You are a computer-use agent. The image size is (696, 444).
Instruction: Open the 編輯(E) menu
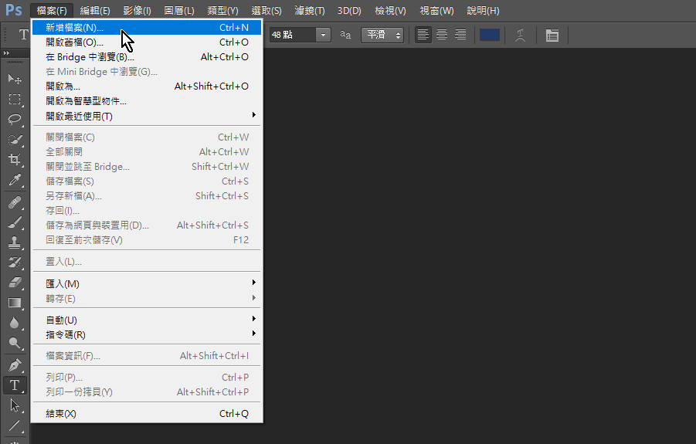coord(95,10)
